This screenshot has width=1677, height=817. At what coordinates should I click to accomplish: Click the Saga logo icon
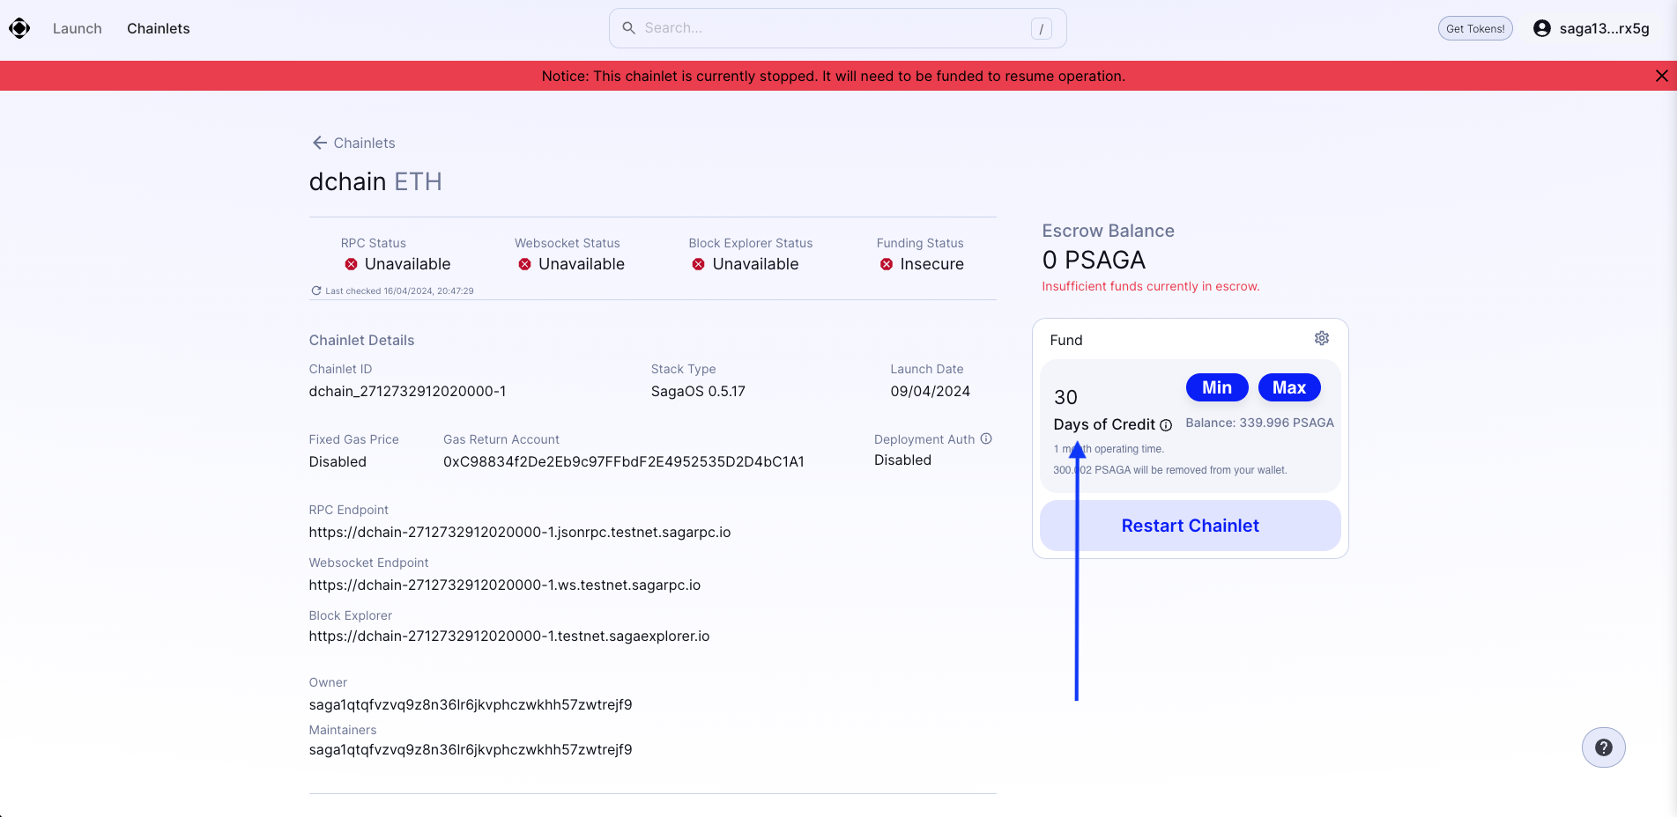pyautogui.click(x=19, y=28)
